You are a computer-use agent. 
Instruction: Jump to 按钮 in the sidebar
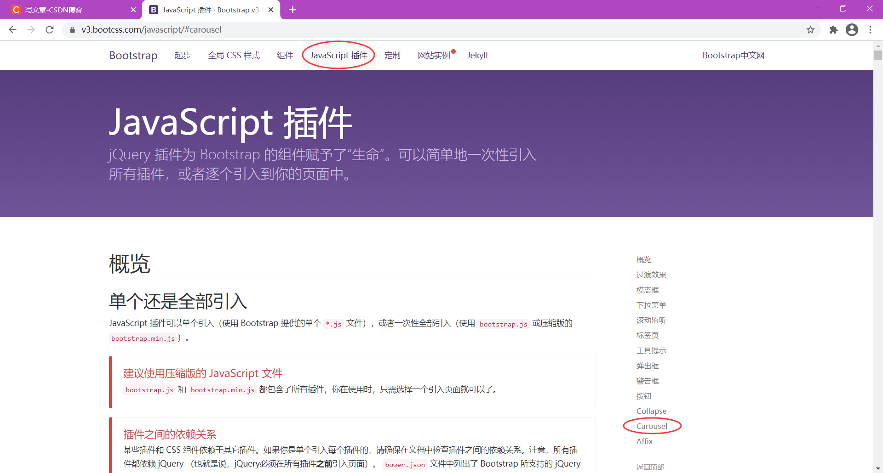(x=644, y=396)
